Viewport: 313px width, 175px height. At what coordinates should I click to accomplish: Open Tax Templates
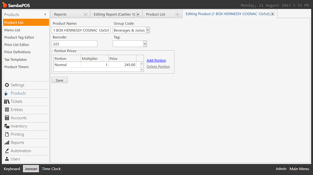click(x=15, y=60)
